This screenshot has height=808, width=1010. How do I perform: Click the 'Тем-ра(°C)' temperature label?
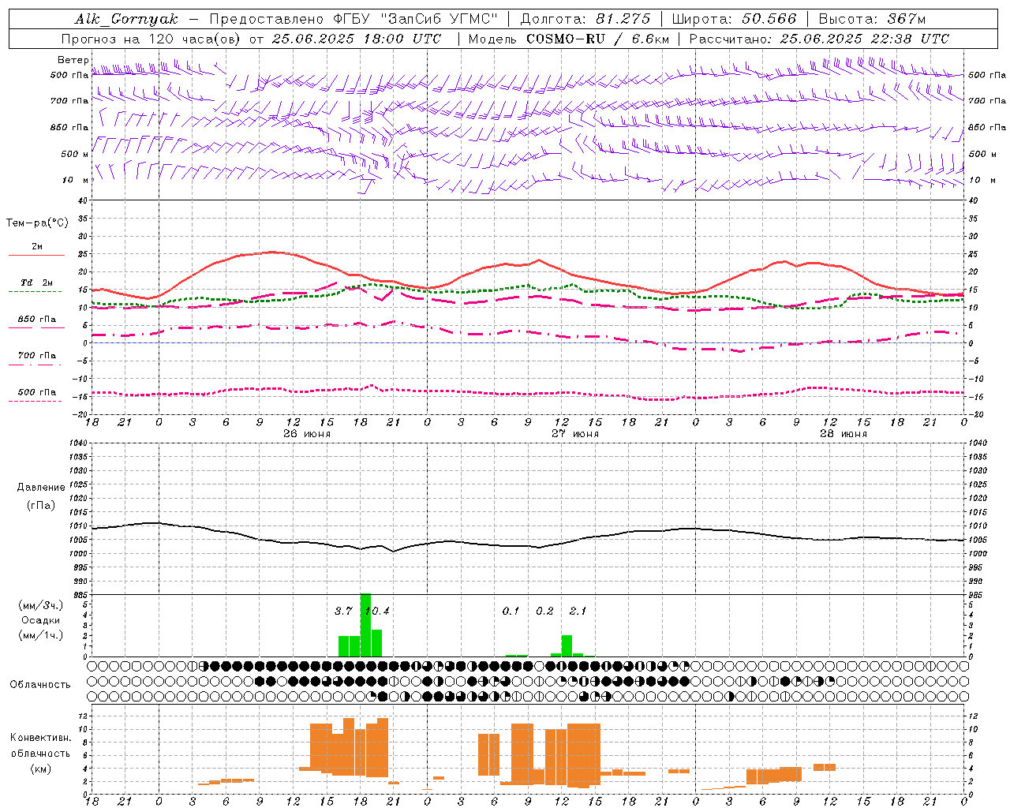38,223
